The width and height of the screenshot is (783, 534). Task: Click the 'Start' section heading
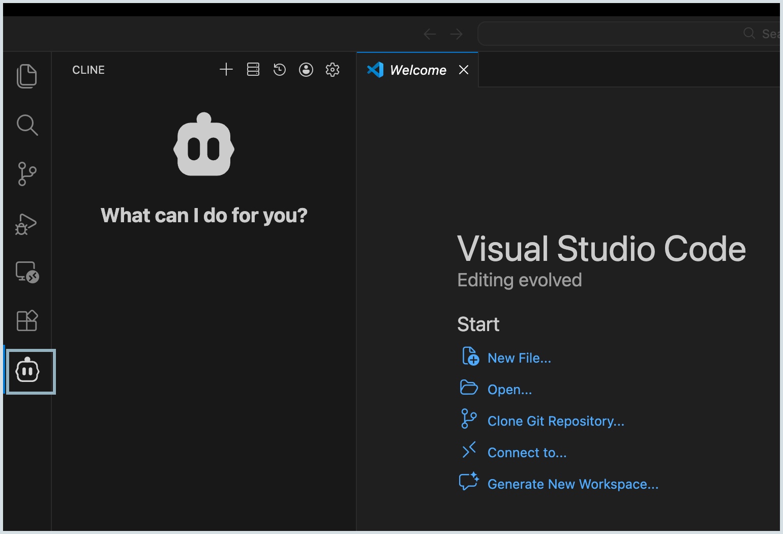click(478, 324)
